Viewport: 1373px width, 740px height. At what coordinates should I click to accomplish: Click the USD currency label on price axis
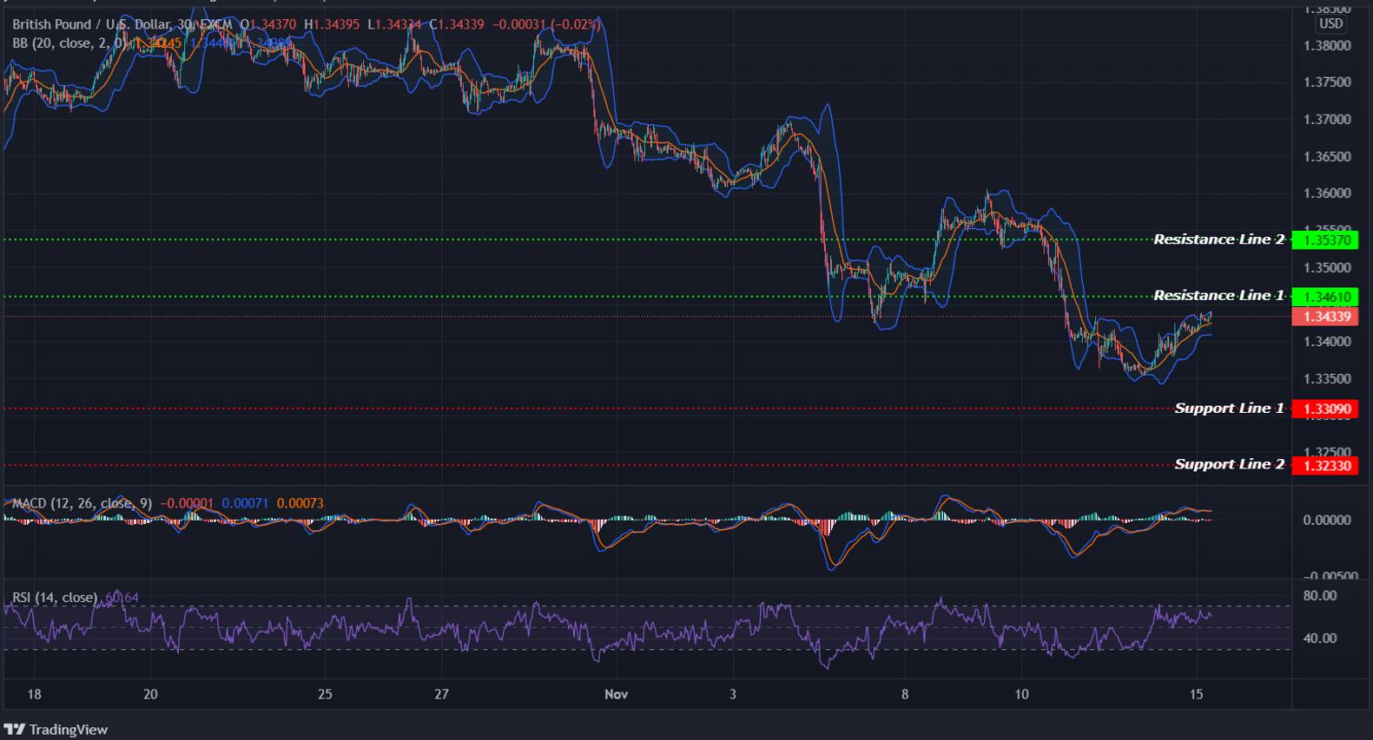1330,24
